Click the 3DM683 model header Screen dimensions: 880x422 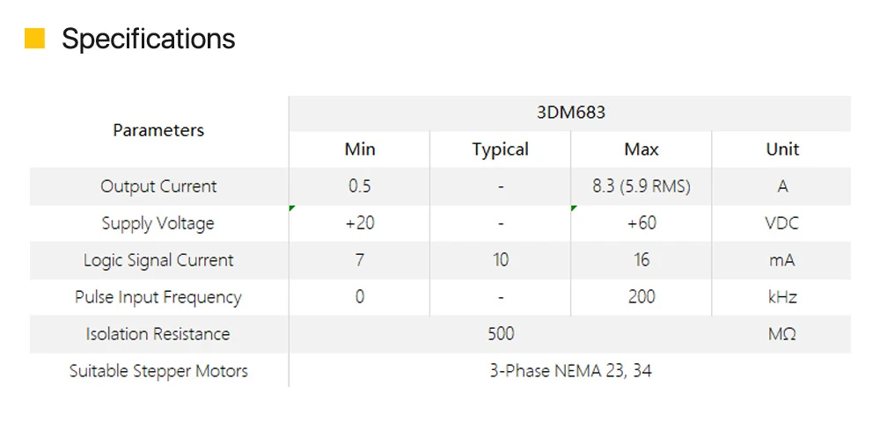571,113
